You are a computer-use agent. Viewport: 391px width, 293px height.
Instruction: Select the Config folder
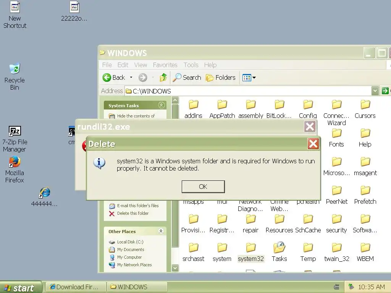[x=308, y=109]
